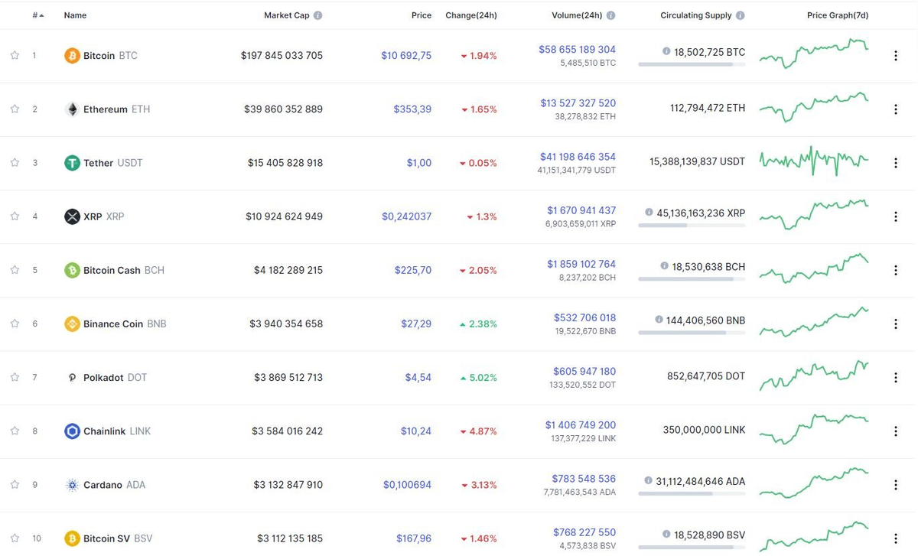Click XRP circulating supply progress bar
This screenshot has width=918, height=556.
(x=692, y=226)
